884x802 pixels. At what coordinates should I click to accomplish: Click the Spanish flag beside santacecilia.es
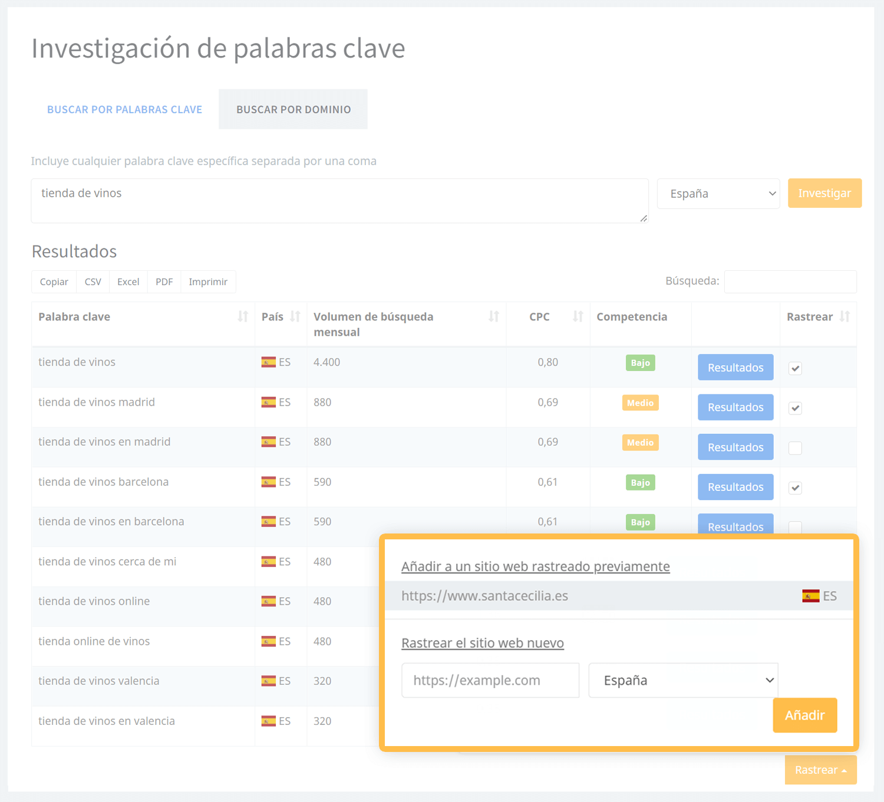pos(810,595)
